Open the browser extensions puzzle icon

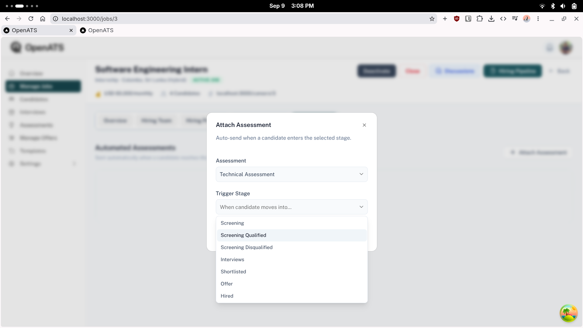(x=480, y=19)
